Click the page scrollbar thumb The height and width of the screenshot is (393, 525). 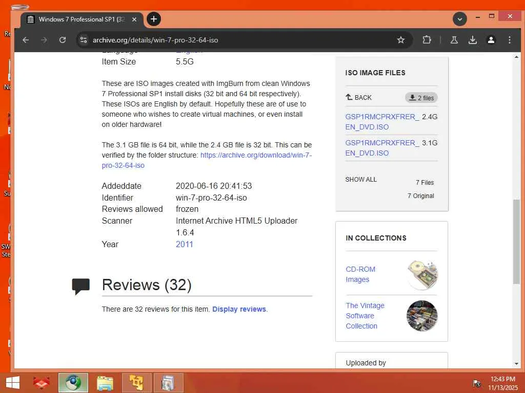point(516,242)
